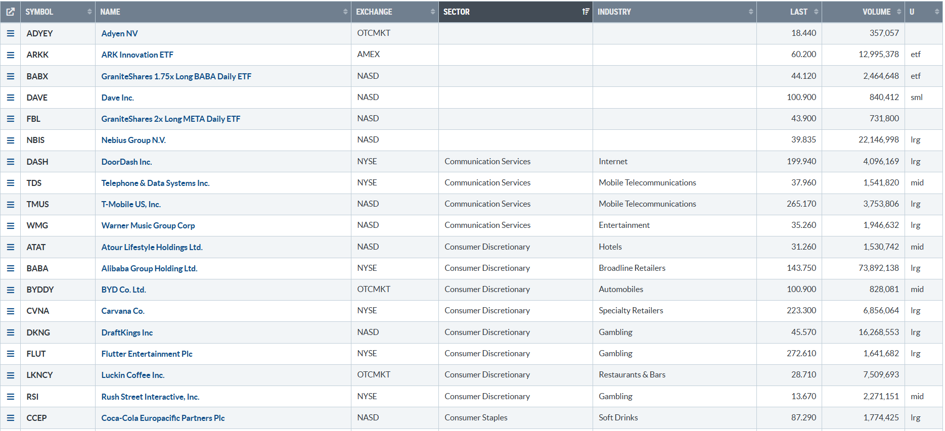The height and width of the screenshot is (431, 945).
Task: Open the row menu icon for ARKK
Action: [10, 55]
